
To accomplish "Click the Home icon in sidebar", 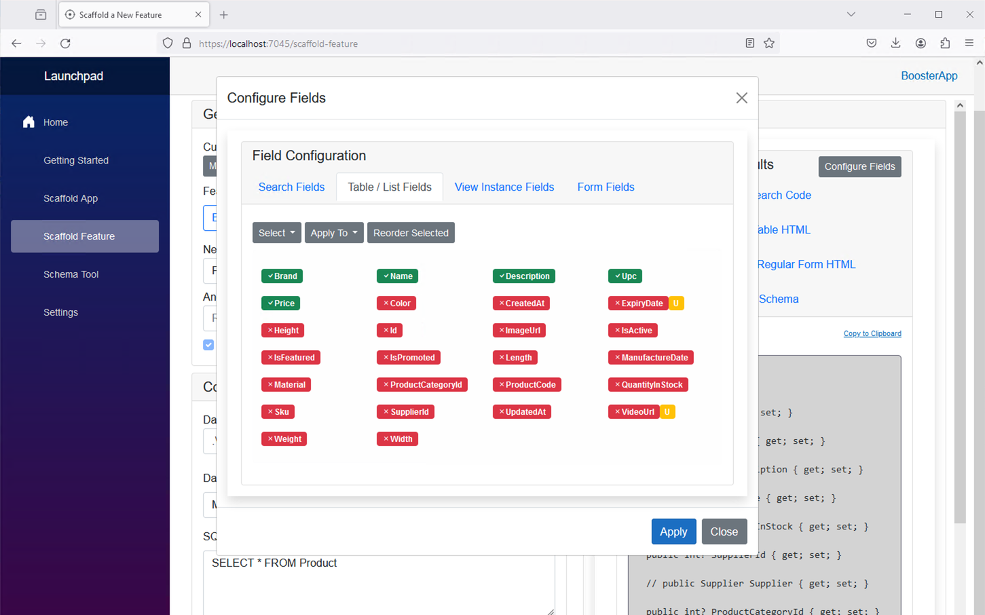I will (29, 122).
